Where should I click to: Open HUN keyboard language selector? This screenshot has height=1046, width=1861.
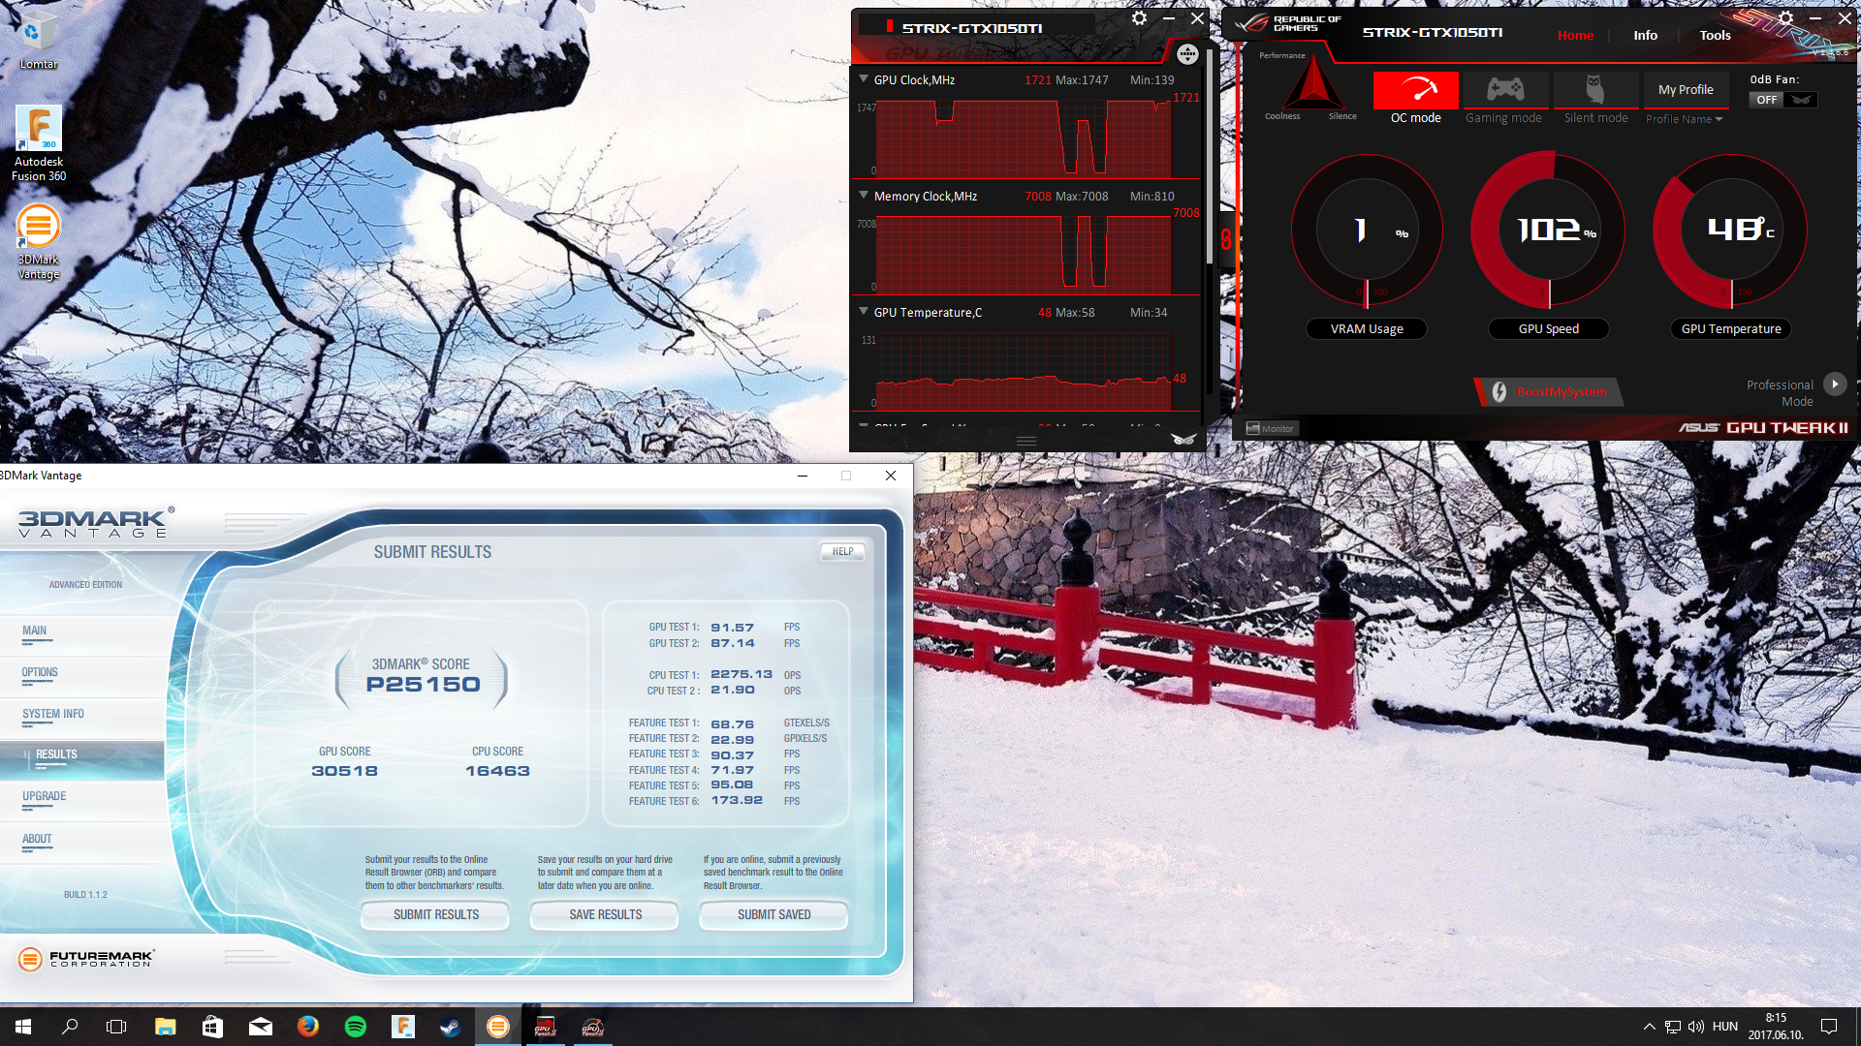tap(1724, 1027)
